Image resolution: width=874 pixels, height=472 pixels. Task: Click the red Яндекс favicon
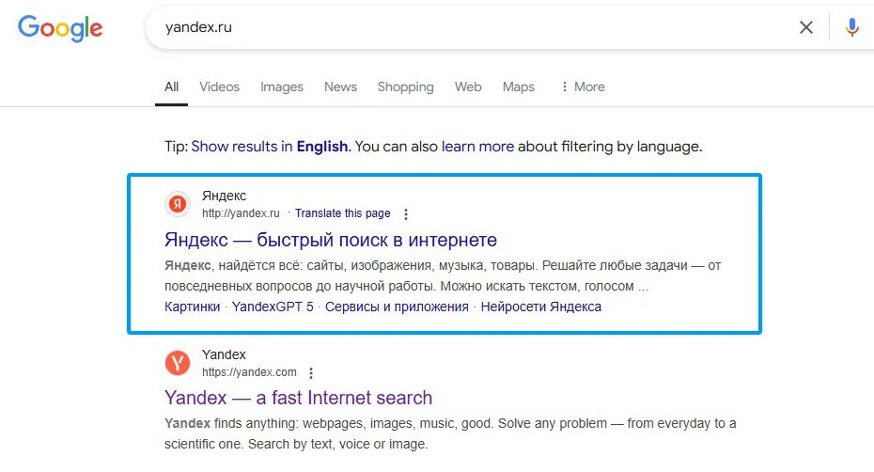coord(178,204)
